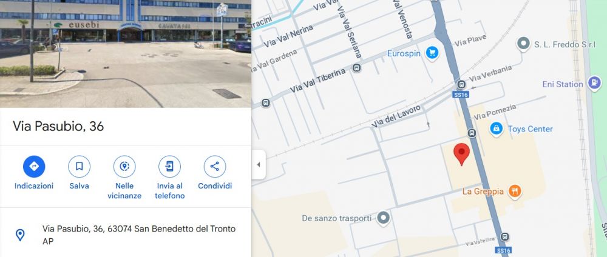Click the blue address pin icon
Viewport: 607px width, 257px height.
(20, 235)
